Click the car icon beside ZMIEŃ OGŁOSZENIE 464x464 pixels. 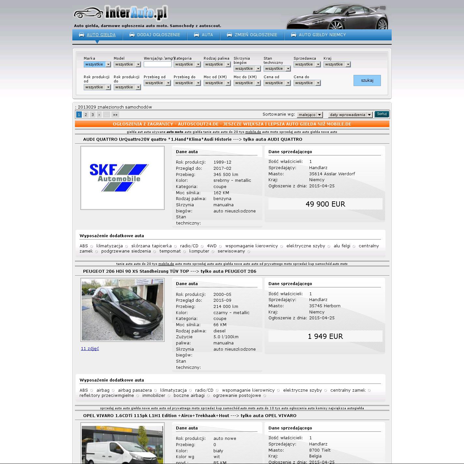pos(229,35)
